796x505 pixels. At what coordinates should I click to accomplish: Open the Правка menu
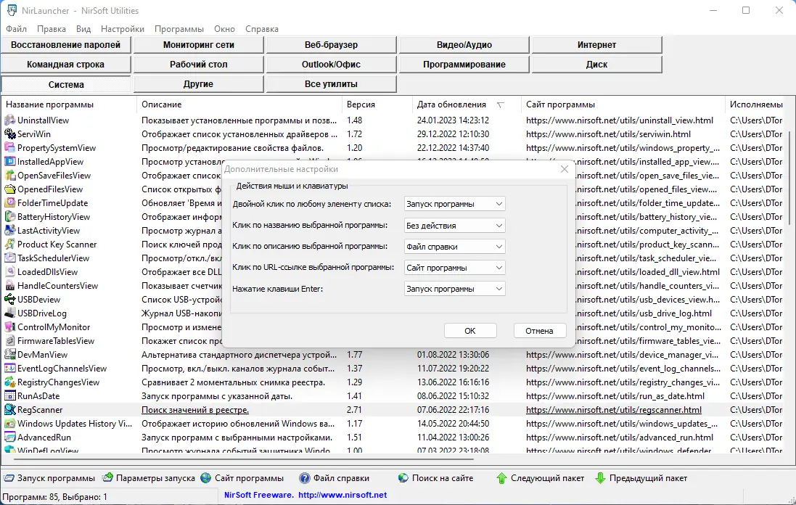[x=52, y=29]
